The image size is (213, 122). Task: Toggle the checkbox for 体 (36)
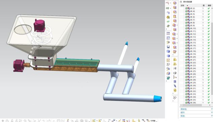click(x=186, y=103)
